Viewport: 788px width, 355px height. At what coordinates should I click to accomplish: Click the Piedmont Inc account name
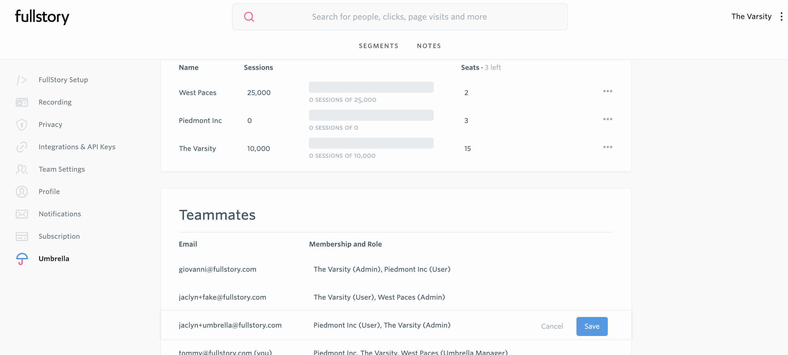pyautogui.click(x=200, y=121)
